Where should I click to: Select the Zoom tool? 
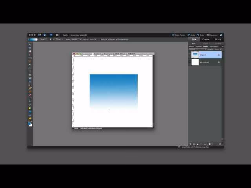(x=30, y=48)
